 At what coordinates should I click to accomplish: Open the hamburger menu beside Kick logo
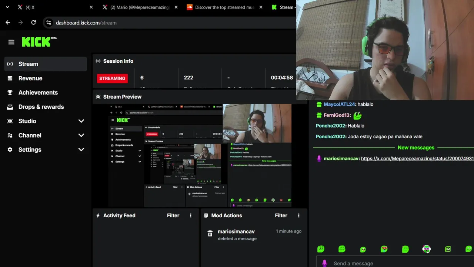coord(11,42)
